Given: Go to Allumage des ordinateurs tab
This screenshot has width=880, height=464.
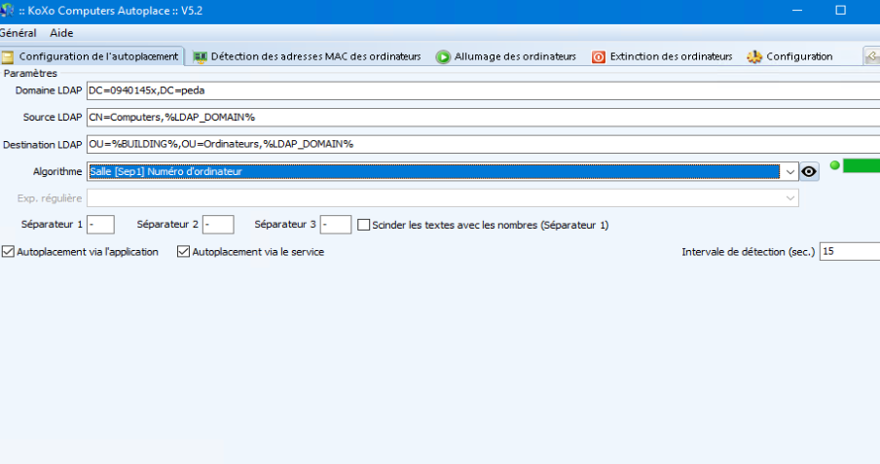Looking at the screenshot, I should point(506,56).
